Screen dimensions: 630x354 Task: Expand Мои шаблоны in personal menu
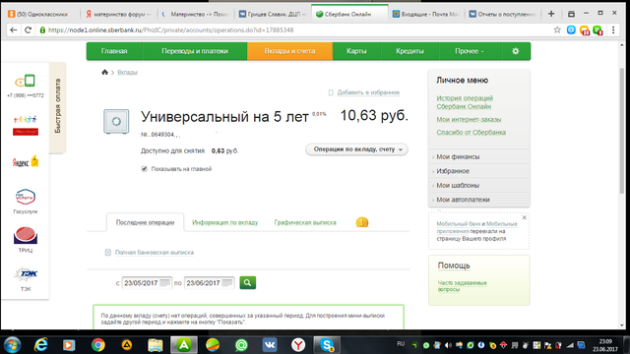pos(458,185)
